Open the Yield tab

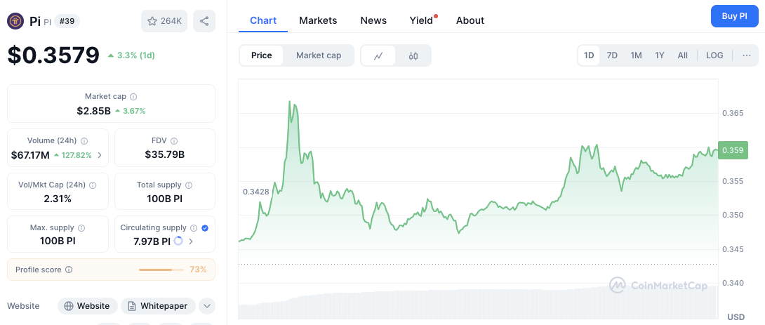coord(422,20)
